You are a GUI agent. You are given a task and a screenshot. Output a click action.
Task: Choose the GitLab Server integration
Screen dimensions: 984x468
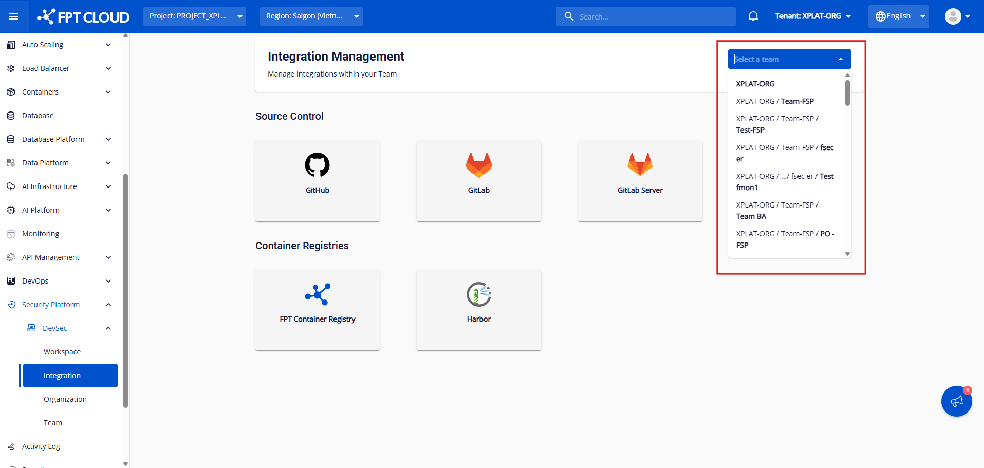(640, 181)
